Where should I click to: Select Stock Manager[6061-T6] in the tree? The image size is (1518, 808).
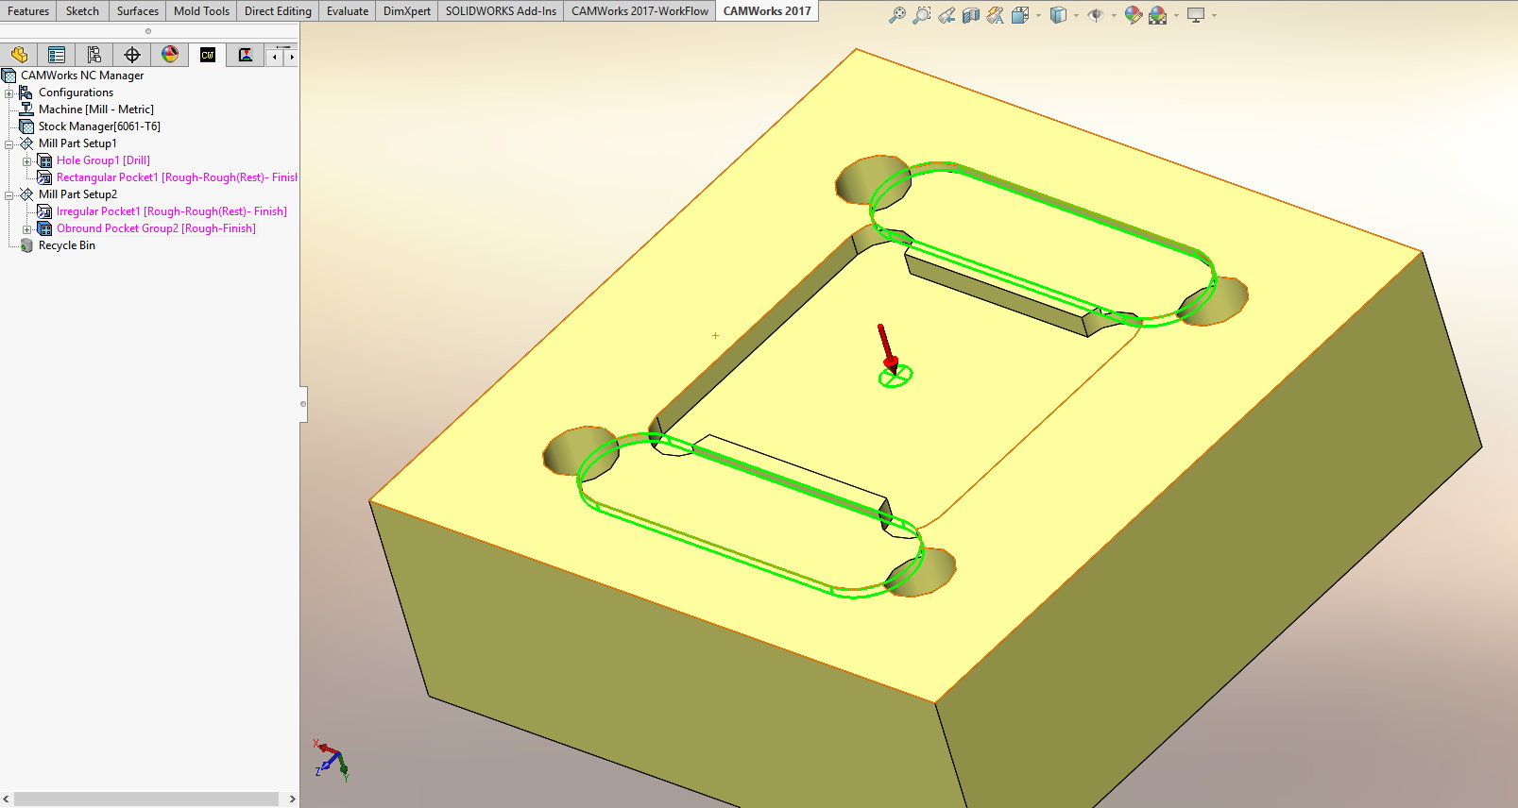pyautogui.click(x=99, y=126)
